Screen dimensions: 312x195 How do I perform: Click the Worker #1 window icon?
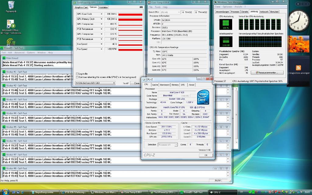click(x=4, y=72)
